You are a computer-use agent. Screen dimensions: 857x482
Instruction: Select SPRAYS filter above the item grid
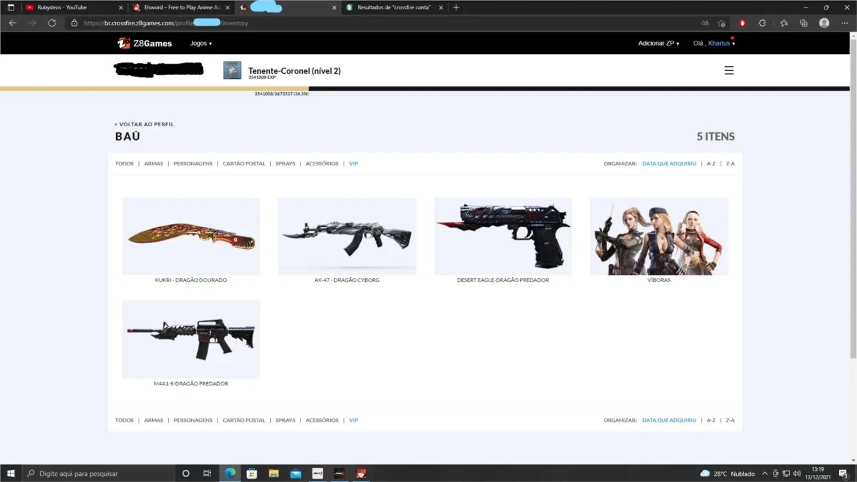(286, 164)
